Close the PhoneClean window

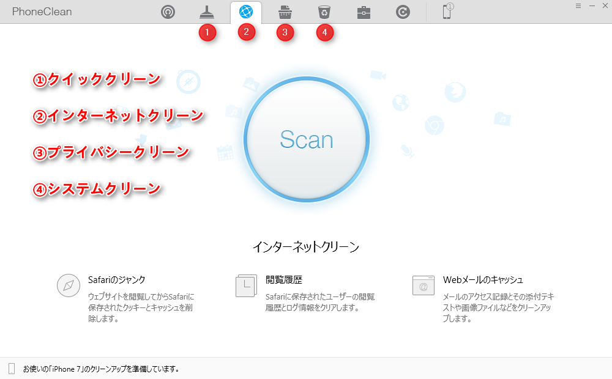click(605, 6)
